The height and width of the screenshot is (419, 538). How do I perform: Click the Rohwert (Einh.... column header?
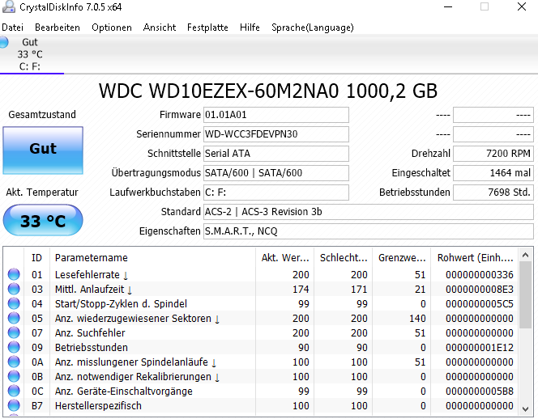[475, 258]
